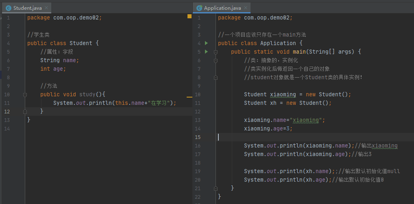Click the run arrow beside the main method
414x204 pixels.
(x=206, y=52)
